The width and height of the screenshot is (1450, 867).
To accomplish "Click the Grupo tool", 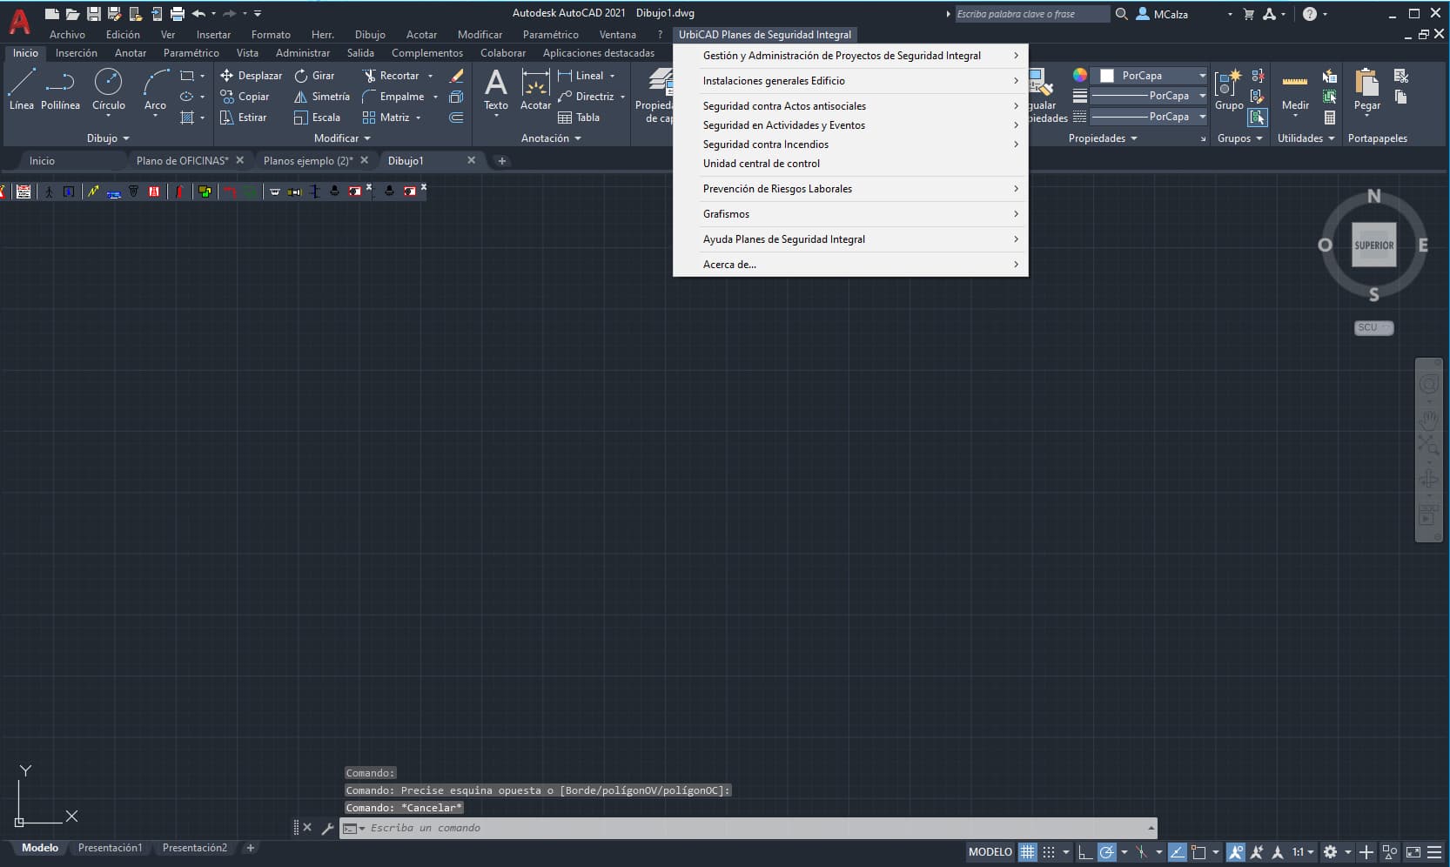I will click(x=1229, y=89).
